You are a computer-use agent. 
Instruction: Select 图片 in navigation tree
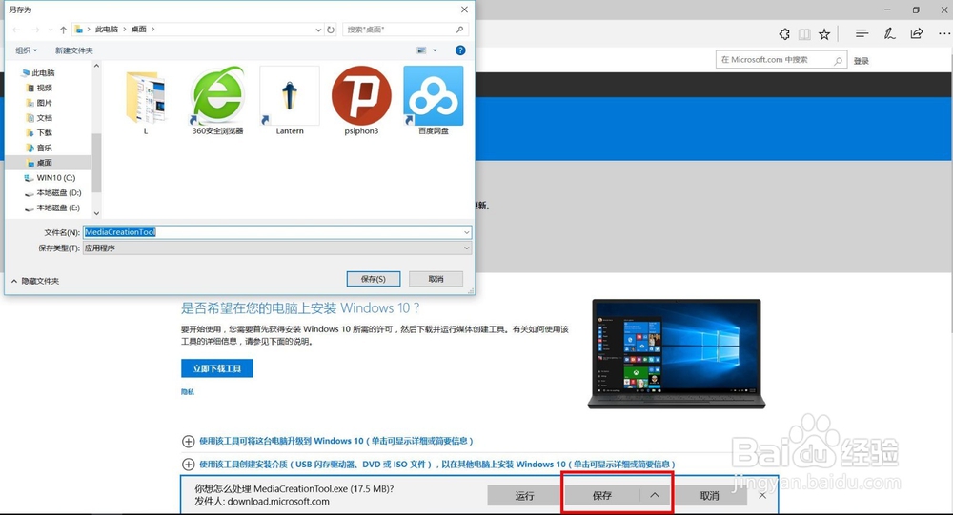[x=39, y=103]
